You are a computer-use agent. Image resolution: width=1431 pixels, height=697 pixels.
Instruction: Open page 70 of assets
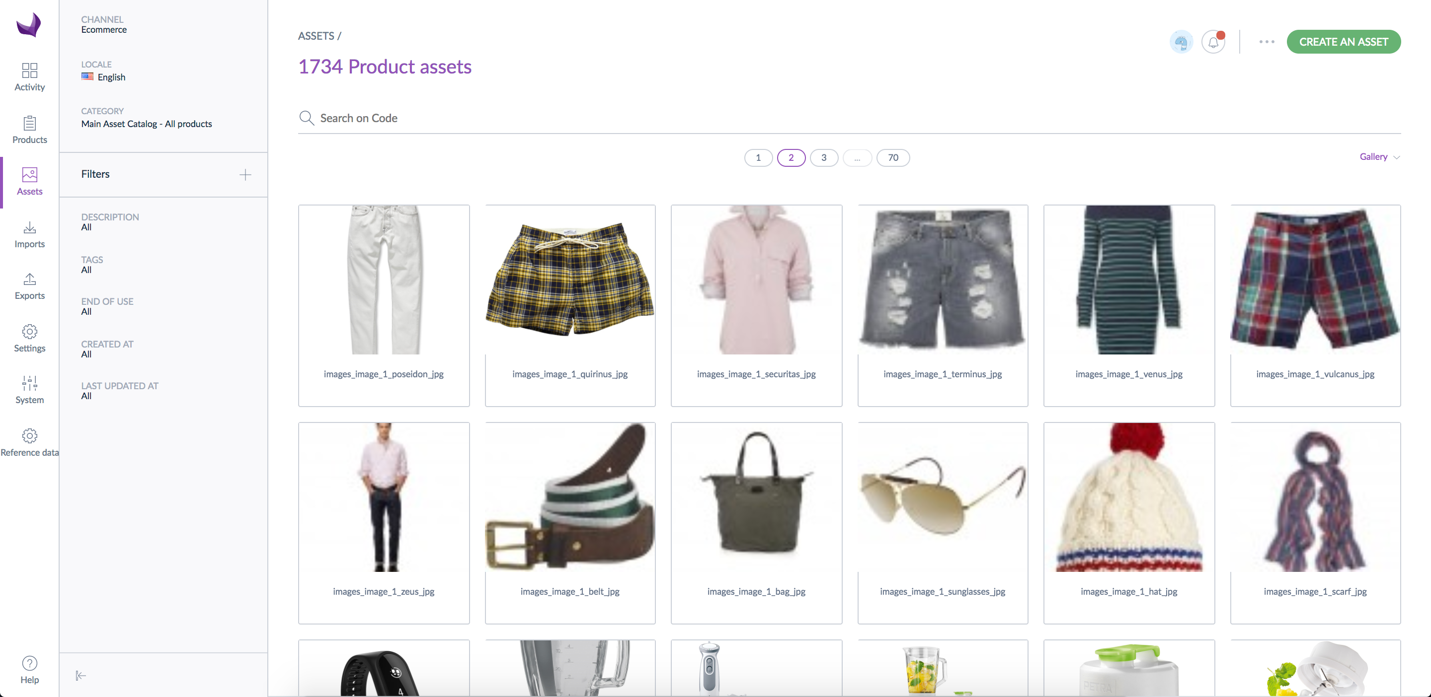[x=893, y=157]
